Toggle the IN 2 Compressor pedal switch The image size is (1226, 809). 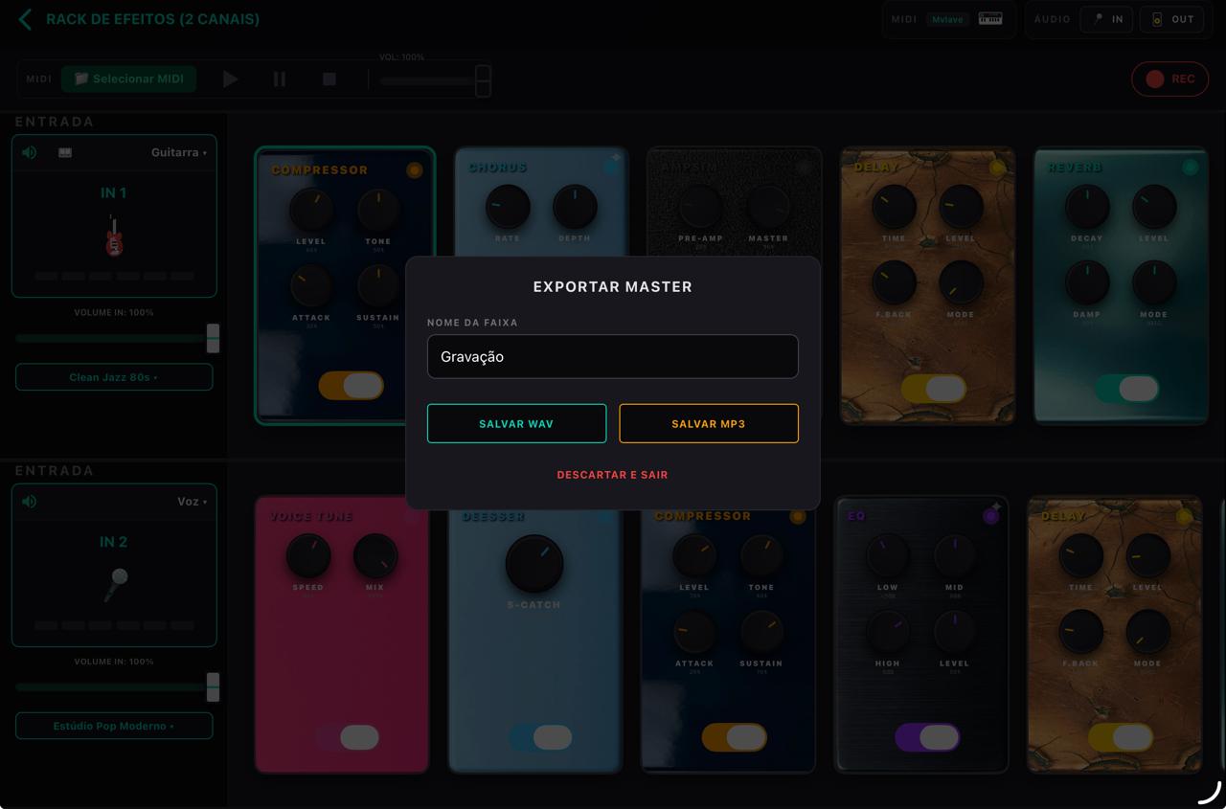pos(735,737)
